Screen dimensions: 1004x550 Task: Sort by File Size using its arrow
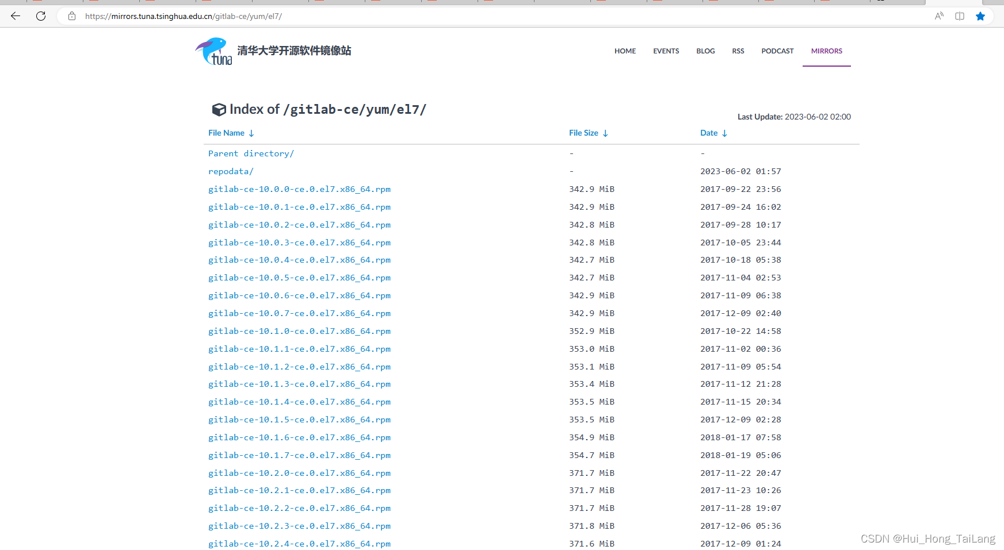pyautogui.click(x=605, y=133)
